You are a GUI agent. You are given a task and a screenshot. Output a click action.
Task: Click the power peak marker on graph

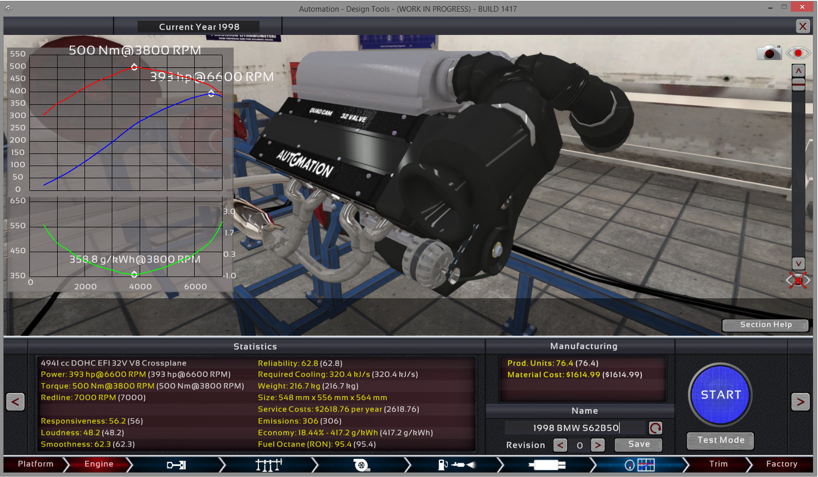211,93
